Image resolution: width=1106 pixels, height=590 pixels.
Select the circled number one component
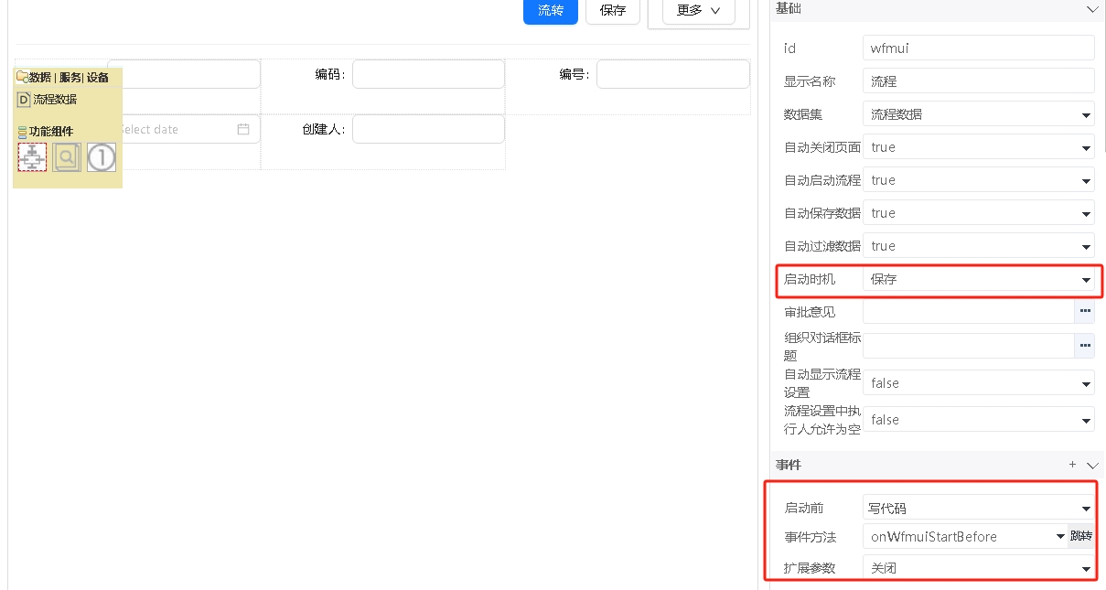coord(102,157)
